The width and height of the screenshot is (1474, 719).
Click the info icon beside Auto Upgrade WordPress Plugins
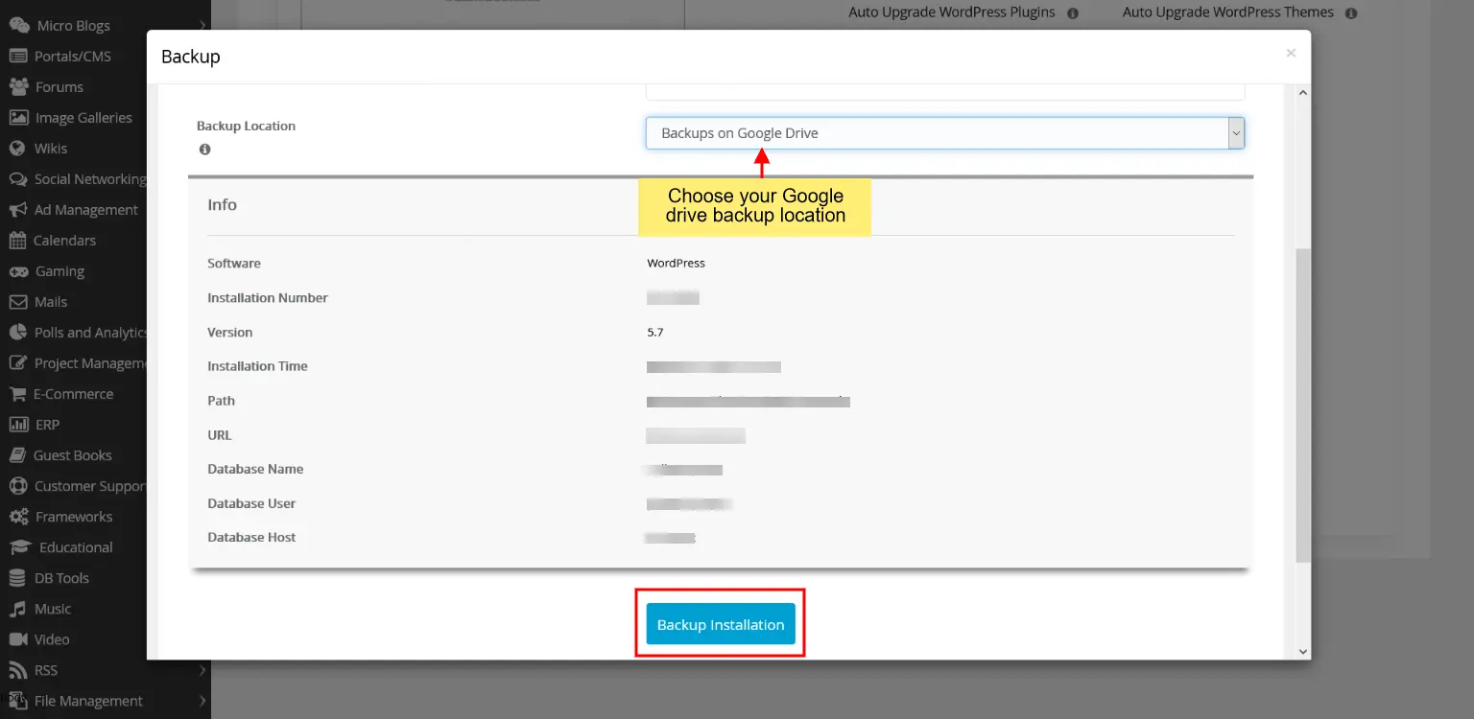1072,12
